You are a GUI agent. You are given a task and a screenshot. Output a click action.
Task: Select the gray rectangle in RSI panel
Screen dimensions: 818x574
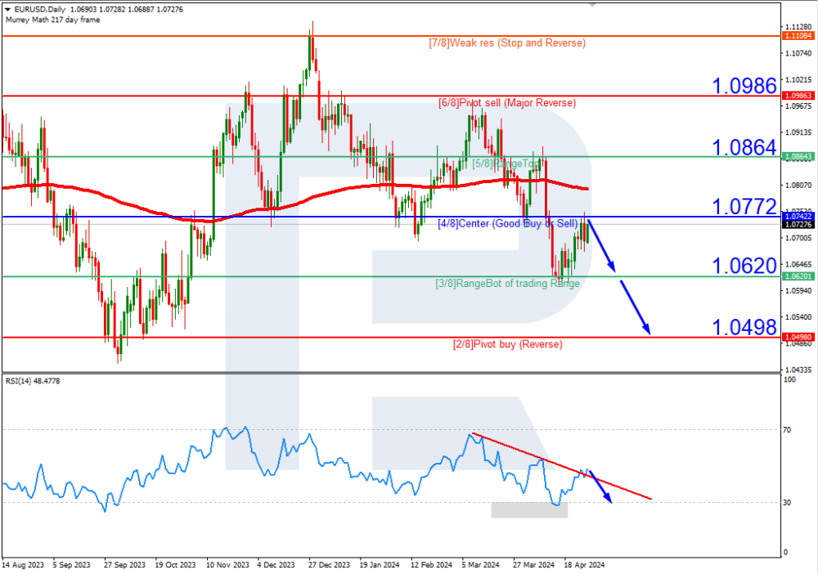click(529, 510)
